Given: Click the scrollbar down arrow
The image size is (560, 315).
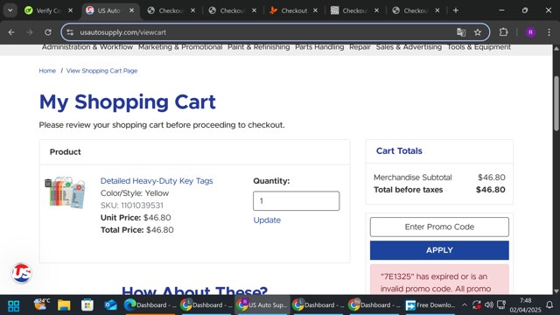Looking at the screenshot, I should coord(556,291).
